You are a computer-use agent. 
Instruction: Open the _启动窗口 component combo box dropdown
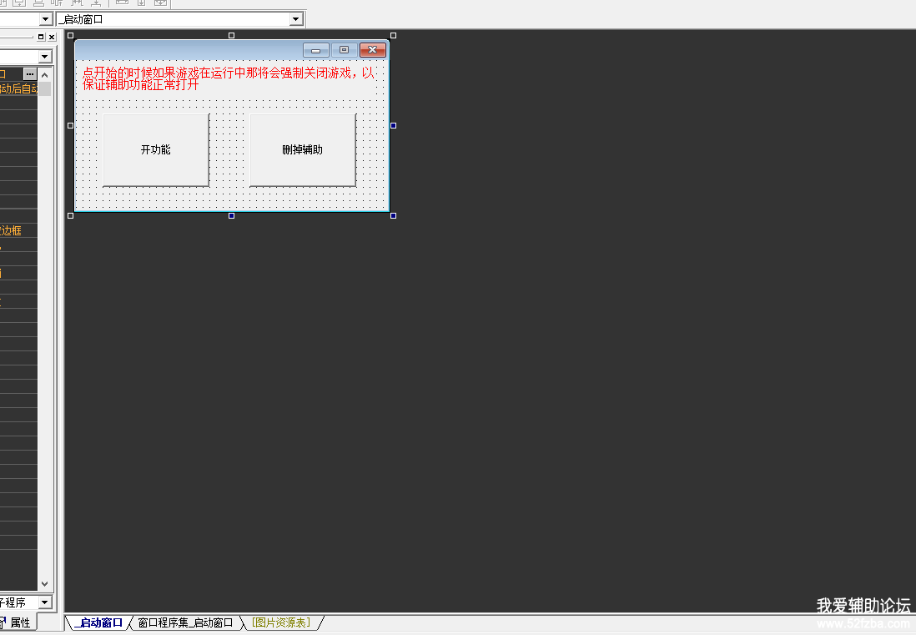(296, 19)
